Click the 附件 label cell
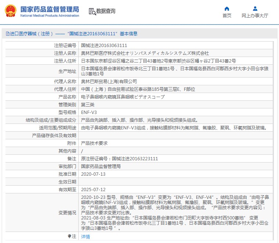This screenshot has width=279, height=243. pos(42,143)
